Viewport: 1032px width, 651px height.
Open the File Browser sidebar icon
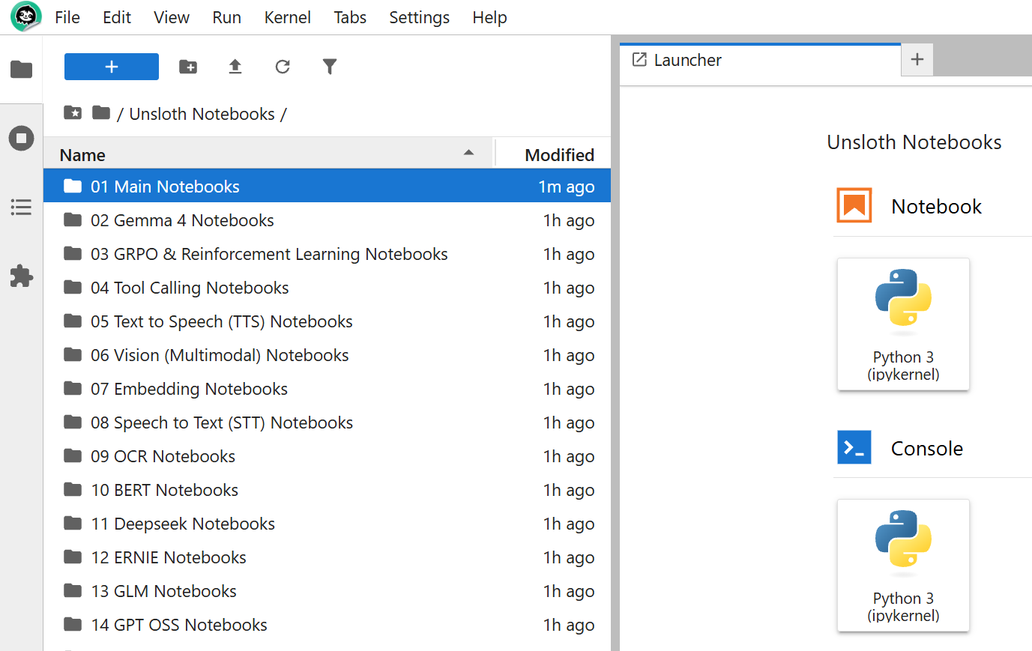21,70
